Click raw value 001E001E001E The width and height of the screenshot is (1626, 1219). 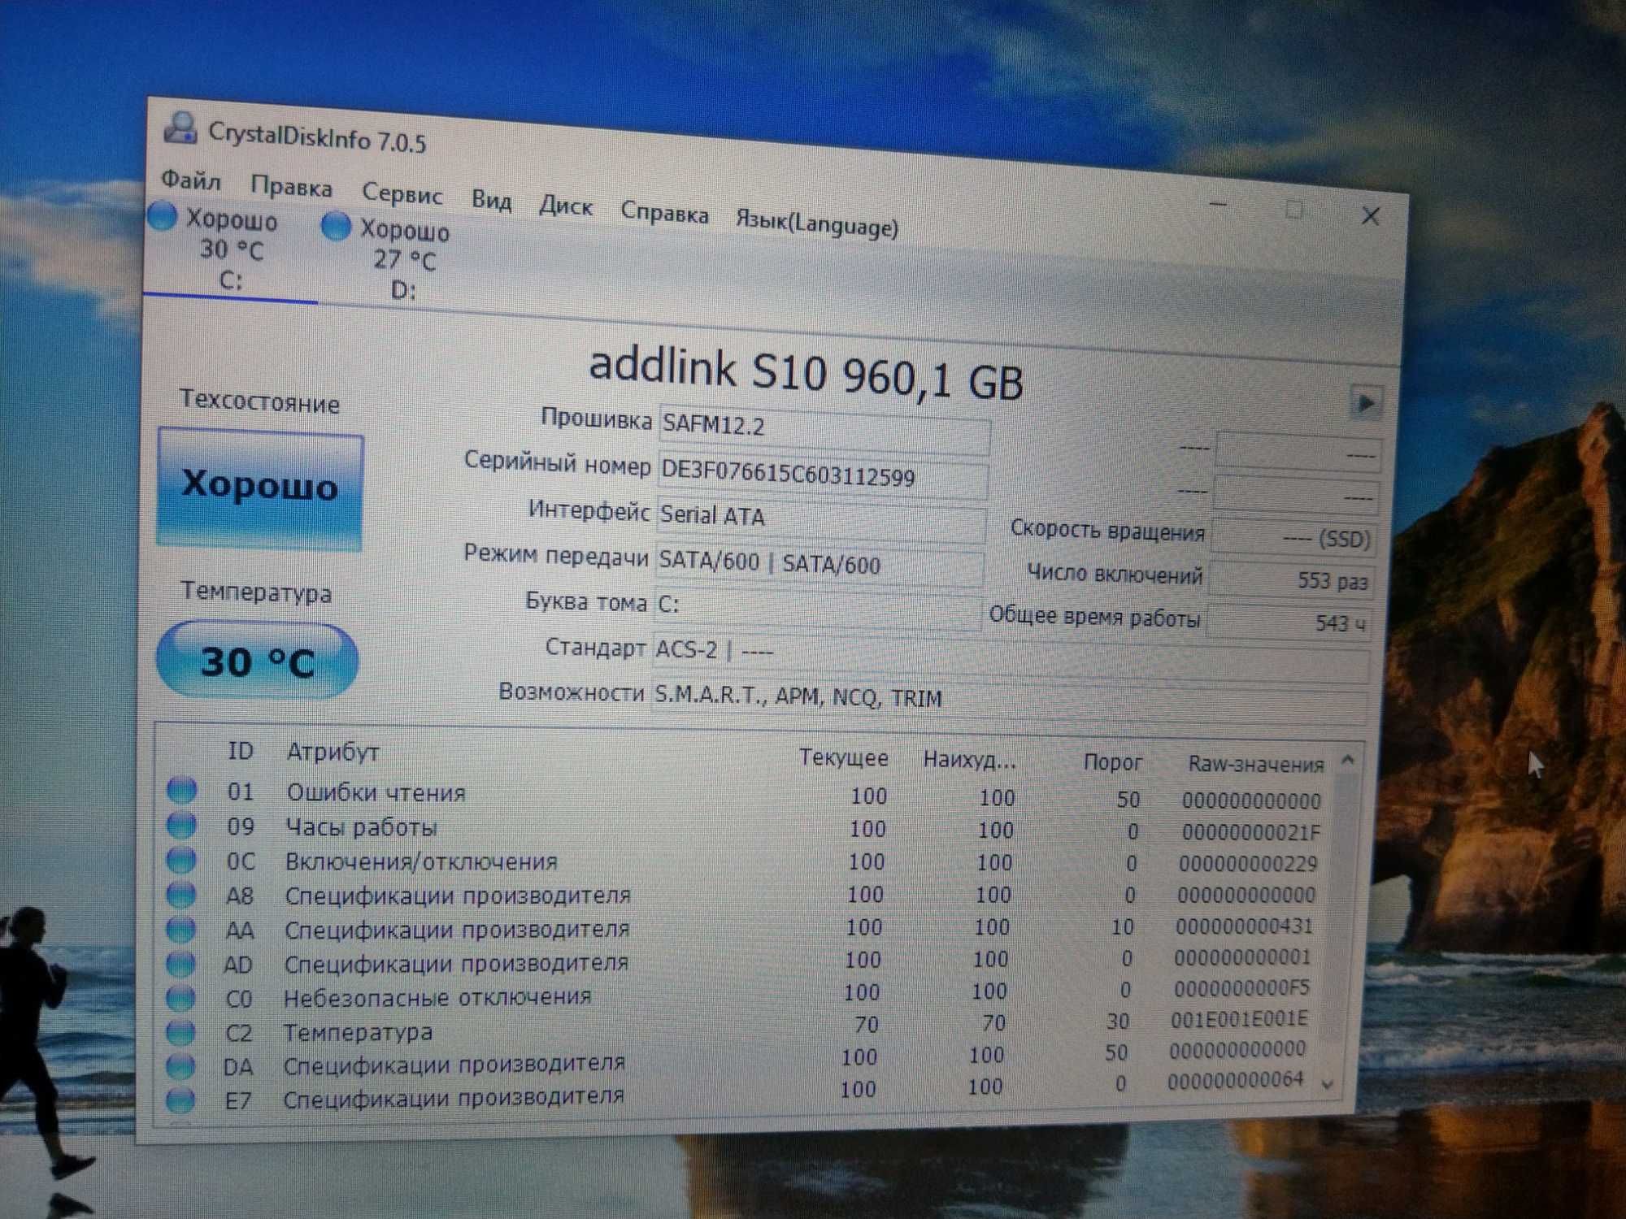click(1240, 1019)
